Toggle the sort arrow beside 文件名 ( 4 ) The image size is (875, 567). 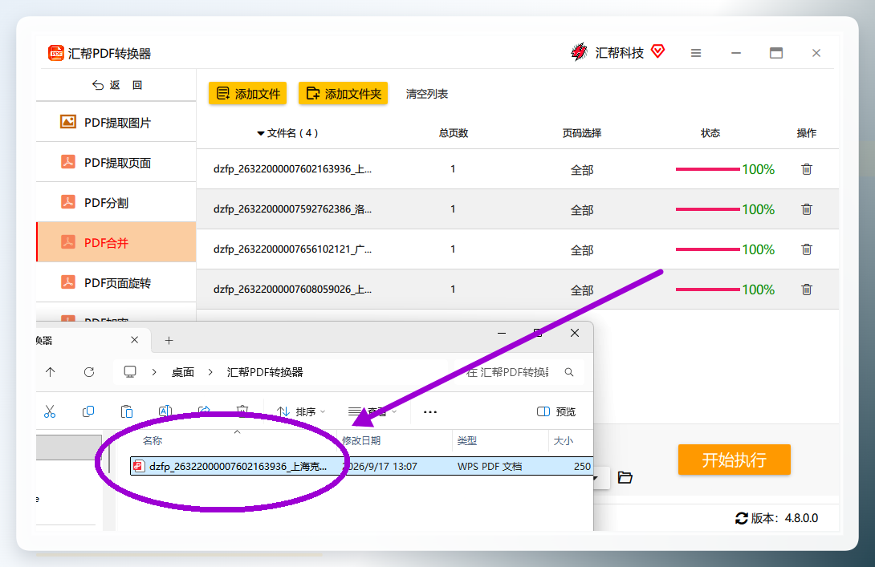(260, 133)
